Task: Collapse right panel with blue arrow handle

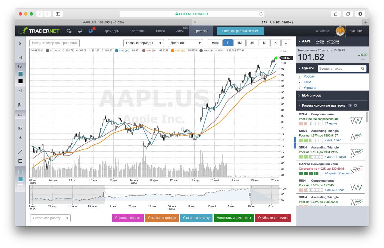Action: 295,143
